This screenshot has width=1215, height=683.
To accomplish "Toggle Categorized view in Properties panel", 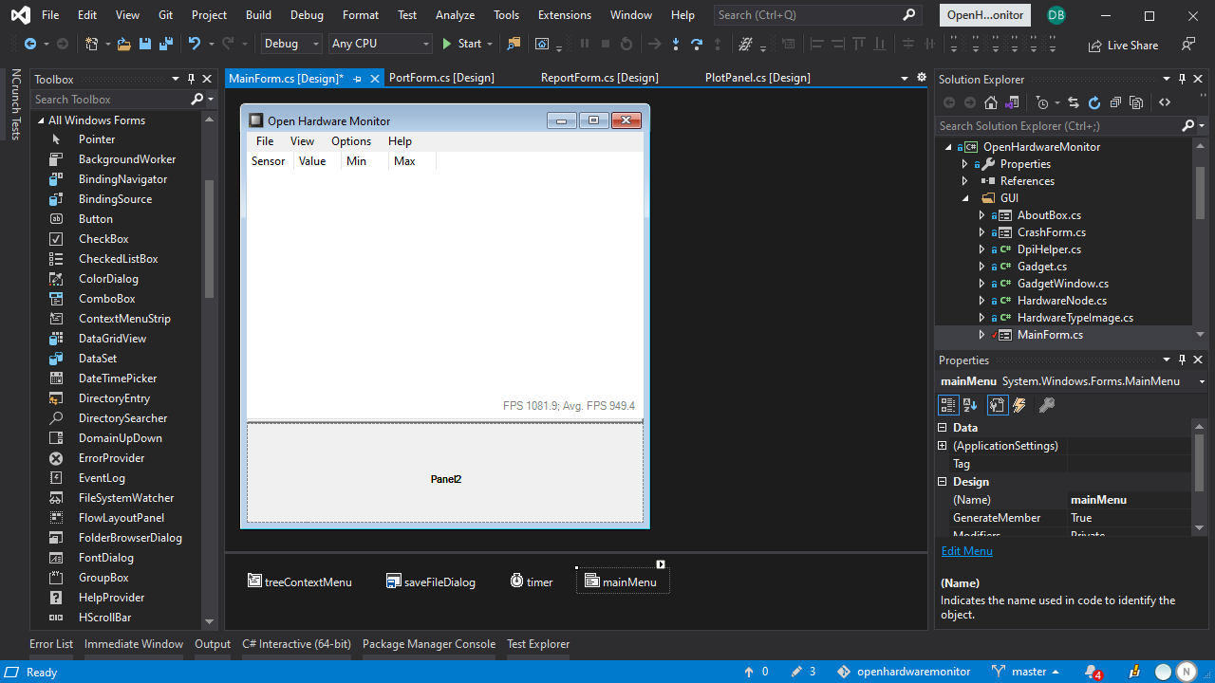I will [x=947, y=405].
